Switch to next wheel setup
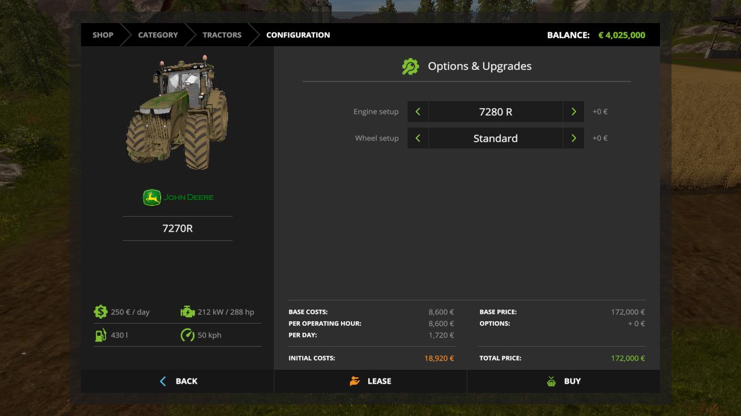 (573, 138)
